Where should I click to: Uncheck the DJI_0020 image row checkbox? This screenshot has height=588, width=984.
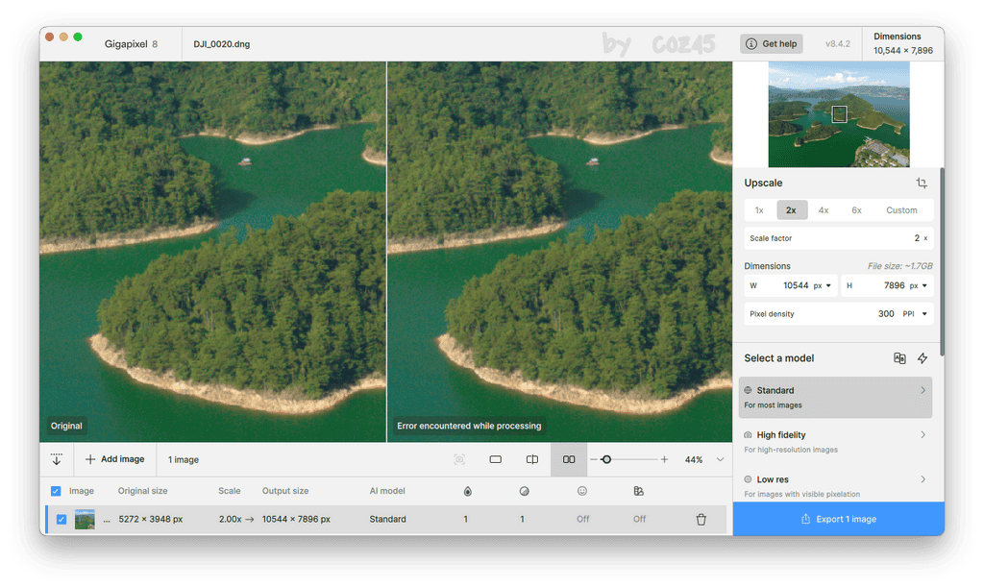(61, 519)
